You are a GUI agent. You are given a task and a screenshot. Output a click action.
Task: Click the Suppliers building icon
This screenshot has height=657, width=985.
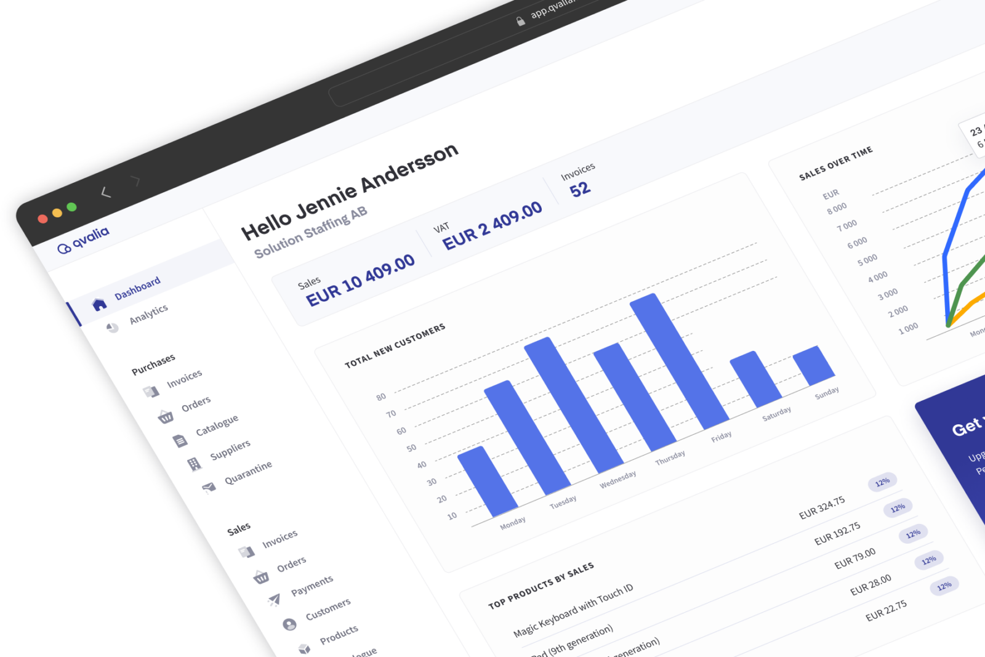pos(193,462)
